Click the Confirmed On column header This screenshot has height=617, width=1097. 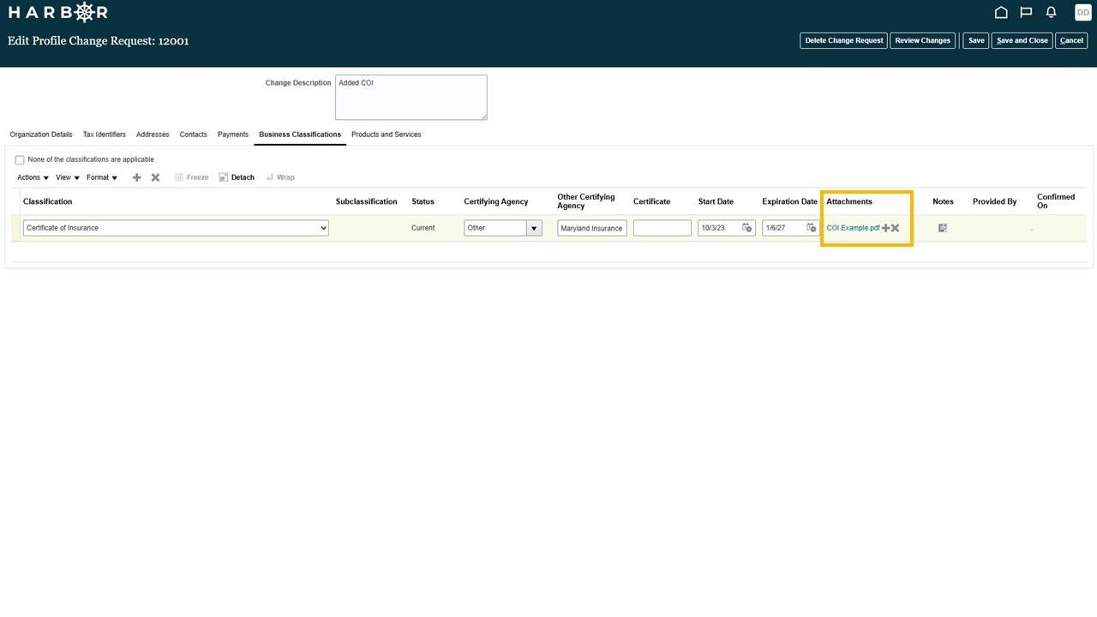click(1056, 201)
